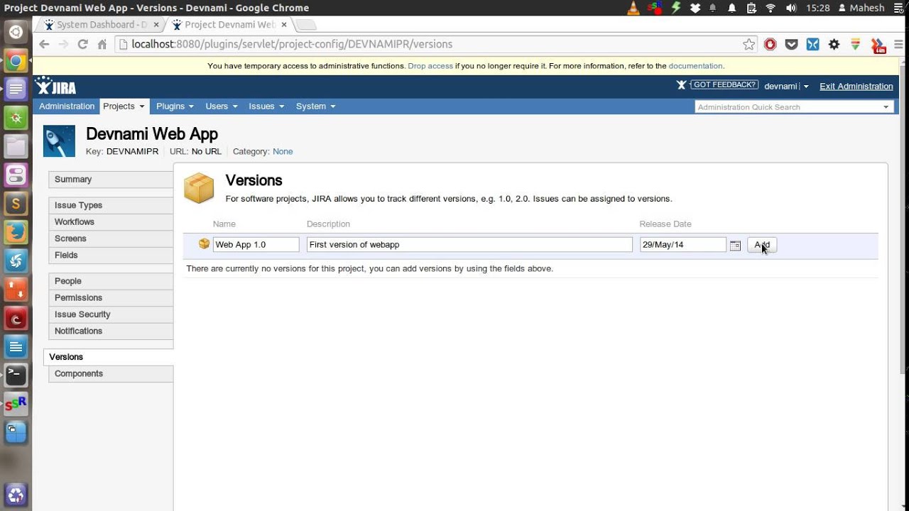The width and height of the screenshot is (909, 511).
Task: Click the Drop access link
Action: (430, 66)
